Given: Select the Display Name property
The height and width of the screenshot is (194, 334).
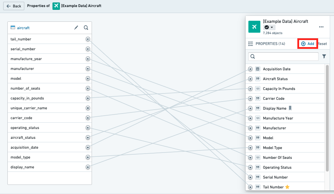Looking at the screenshot, I should click(285, 108).
